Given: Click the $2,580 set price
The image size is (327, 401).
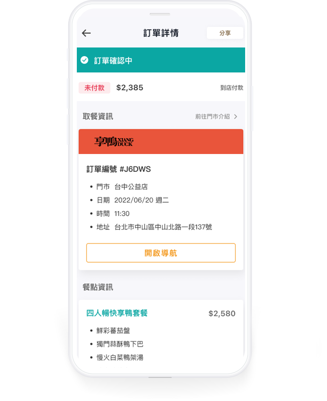Looking at the screenshot, I should click(222, 314).
